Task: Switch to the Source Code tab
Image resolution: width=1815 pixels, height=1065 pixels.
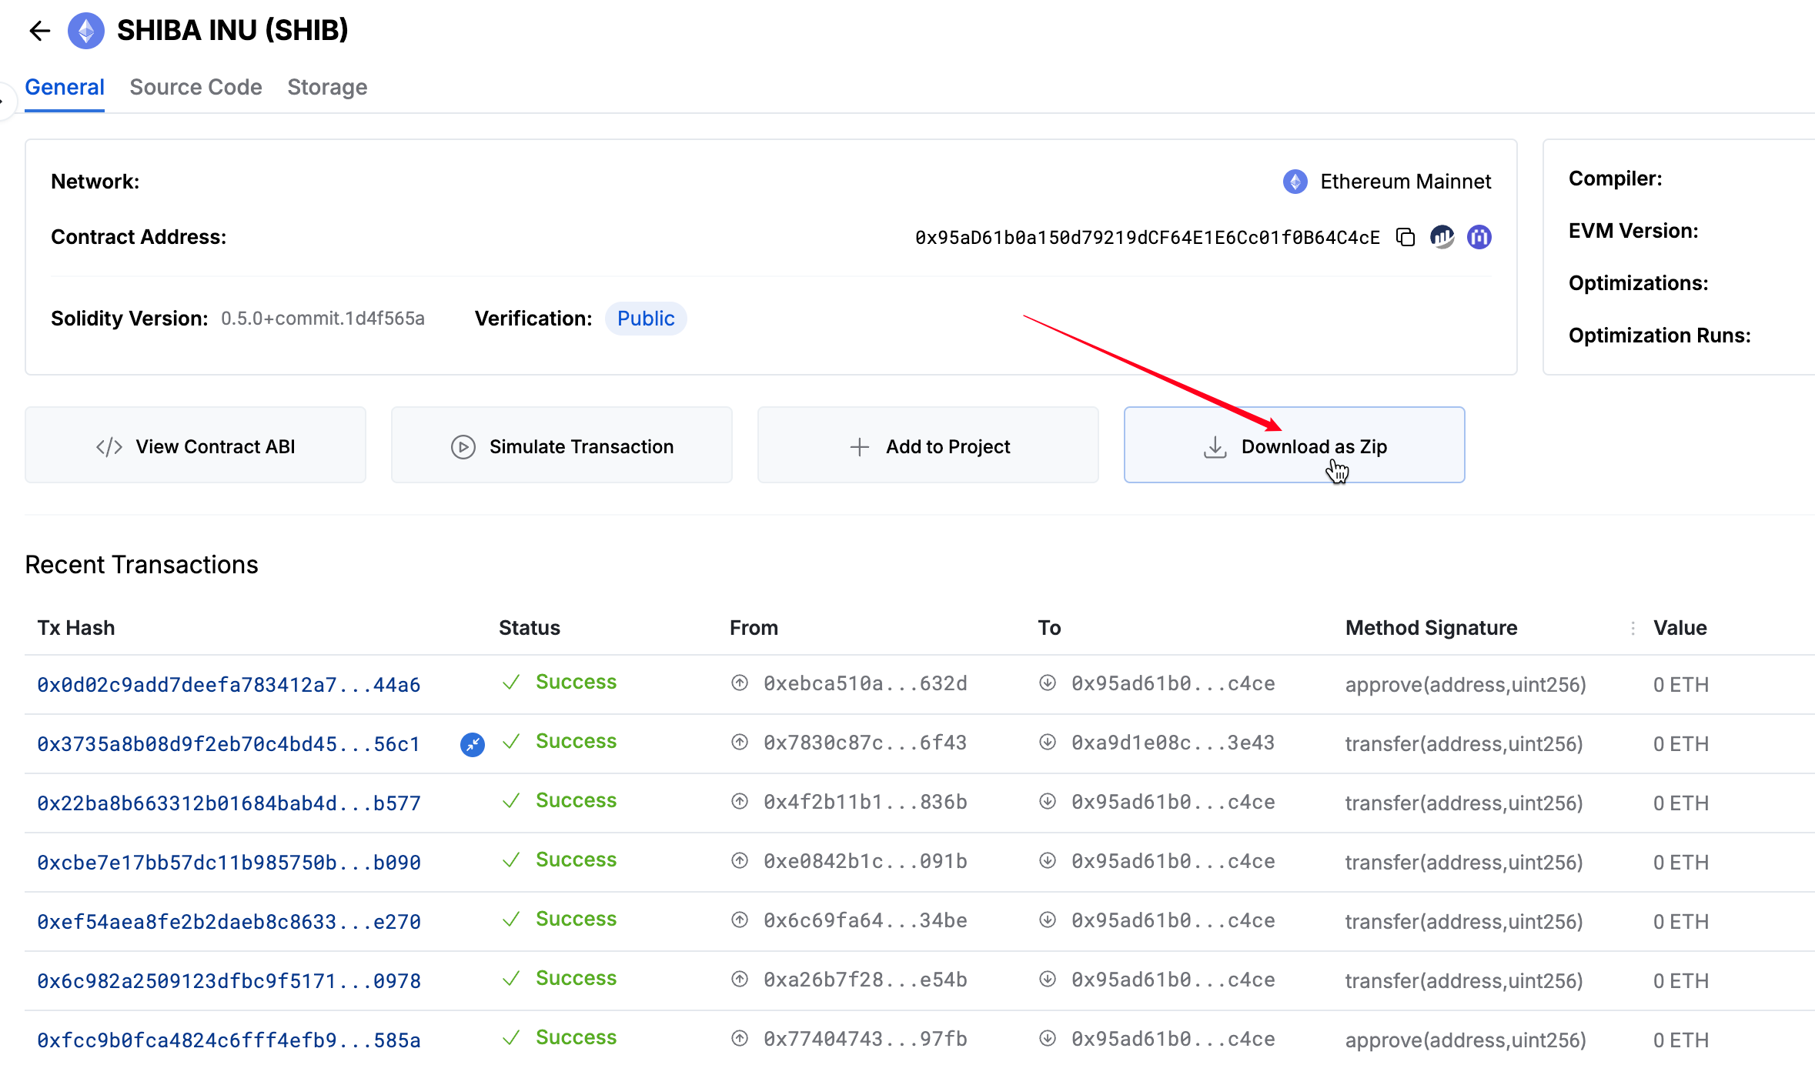Action: point(196,87)
